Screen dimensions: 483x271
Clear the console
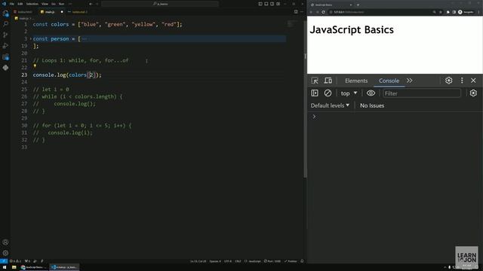(328, 93)
